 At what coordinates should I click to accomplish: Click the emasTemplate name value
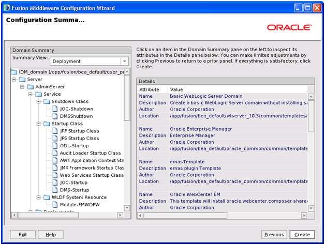(187, 162)
